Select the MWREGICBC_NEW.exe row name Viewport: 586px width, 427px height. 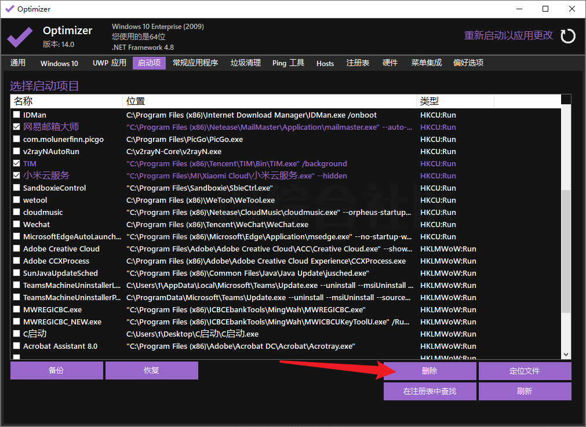(63, 322)
